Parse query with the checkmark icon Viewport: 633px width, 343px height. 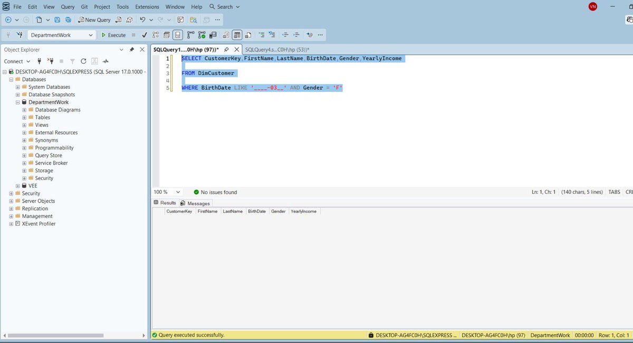click(x=144, y=35)
